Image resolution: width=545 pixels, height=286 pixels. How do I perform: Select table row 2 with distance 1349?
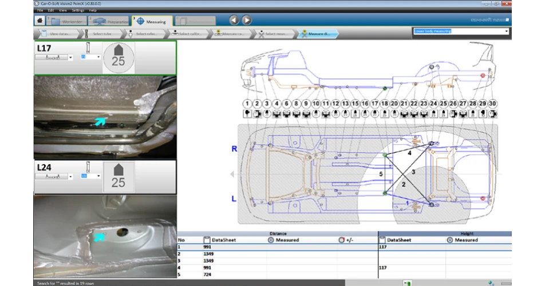click(344, 254)
